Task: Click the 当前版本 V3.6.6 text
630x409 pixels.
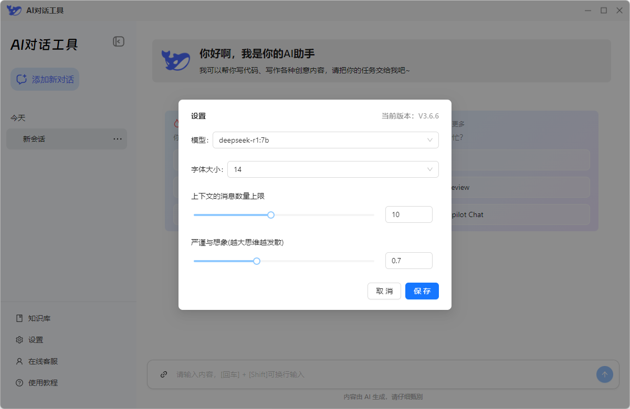Action: coord(410,116)
